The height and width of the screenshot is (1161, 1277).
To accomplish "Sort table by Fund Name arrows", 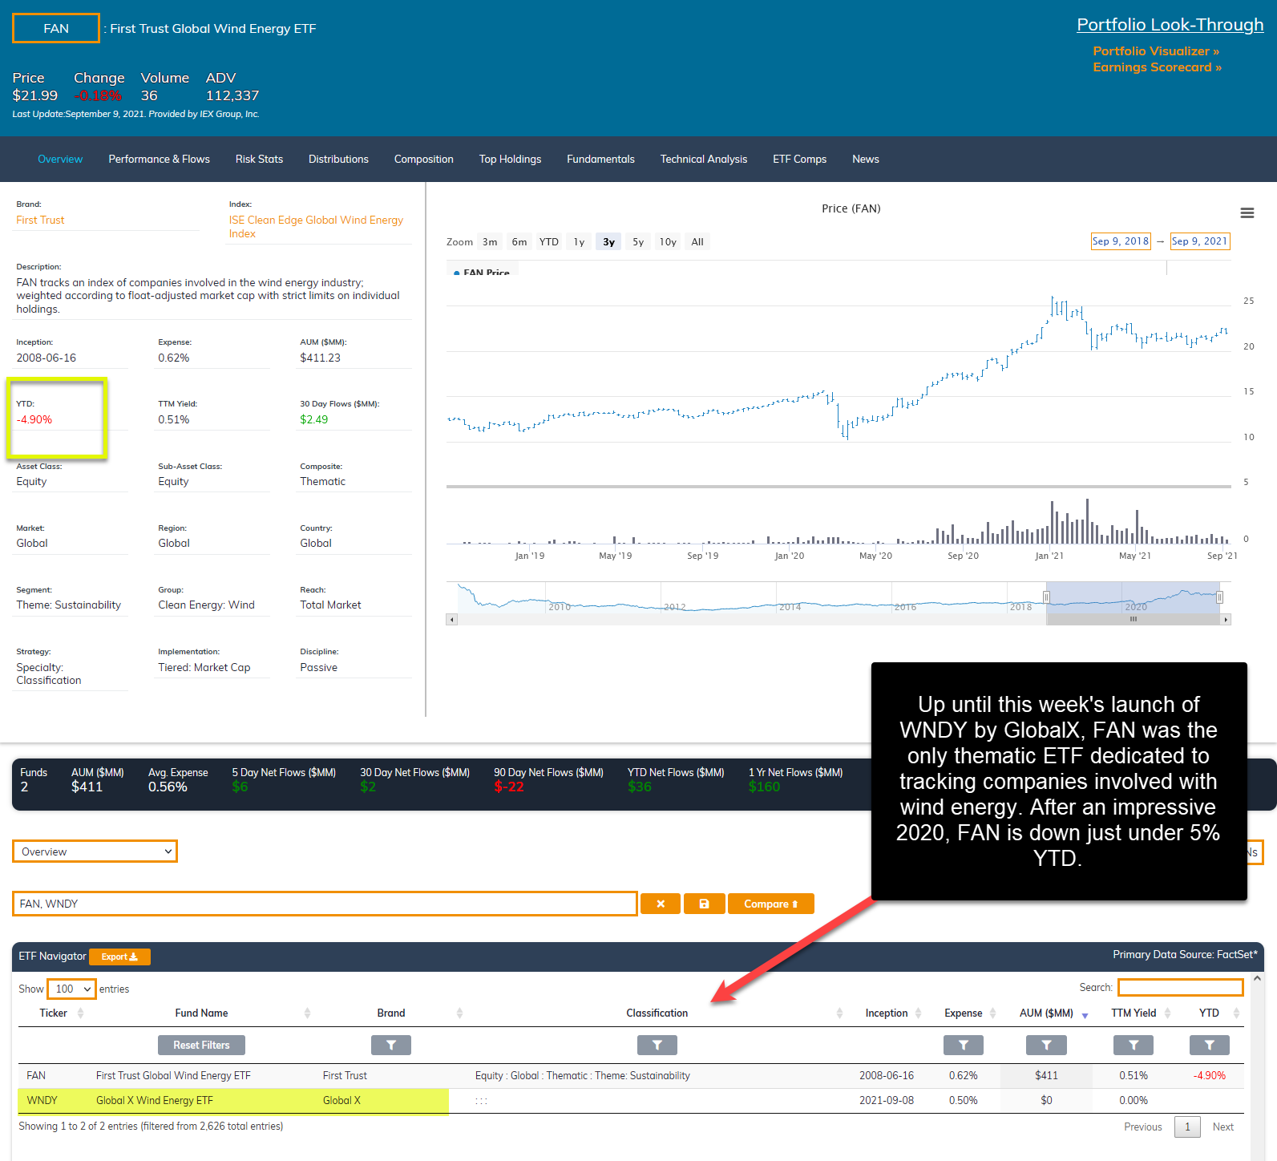I will coord(307,1013).
